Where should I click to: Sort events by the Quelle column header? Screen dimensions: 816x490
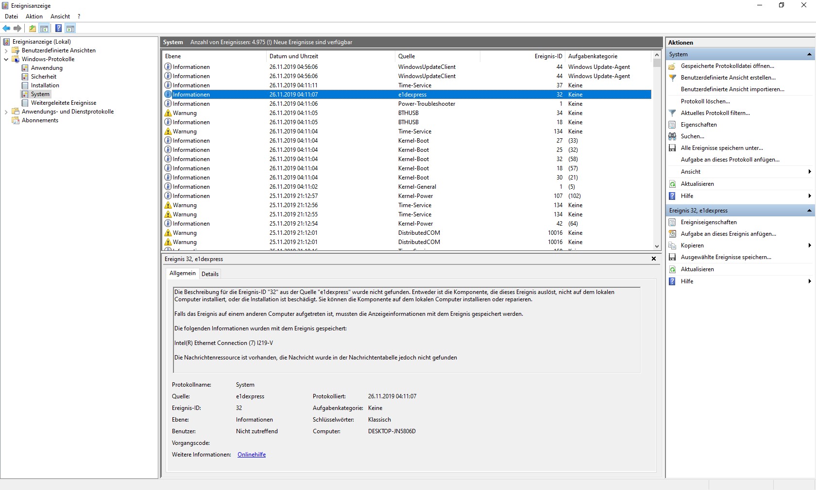438,56
